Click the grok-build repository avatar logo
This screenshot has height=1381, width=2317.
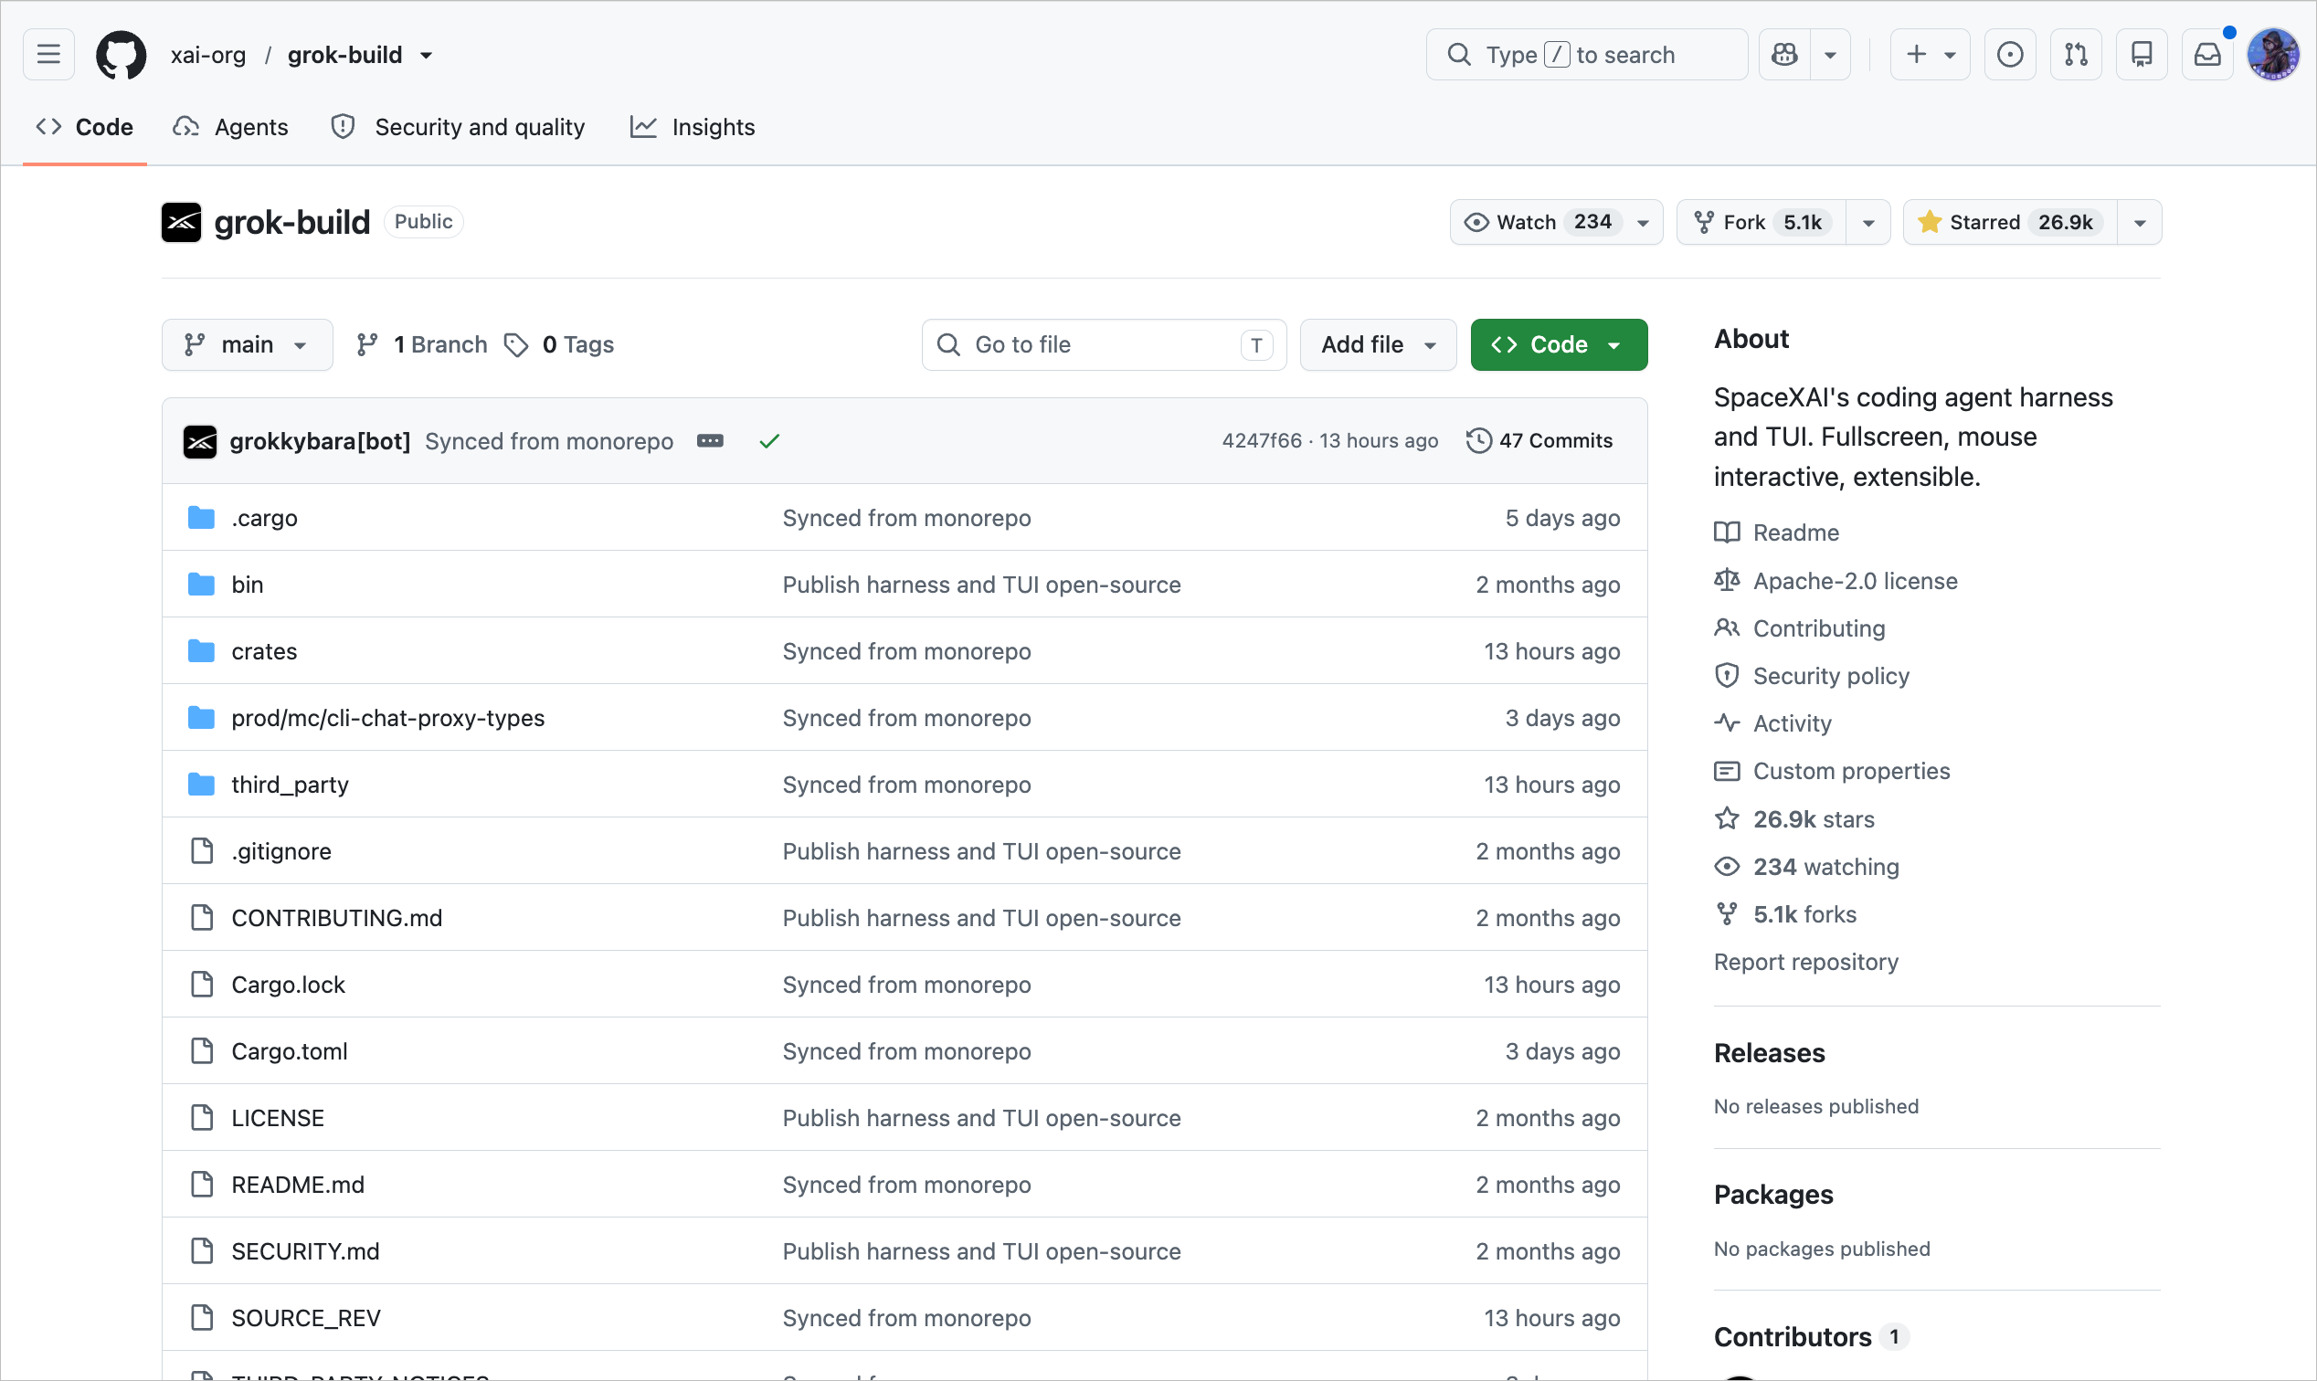(182, 223)
